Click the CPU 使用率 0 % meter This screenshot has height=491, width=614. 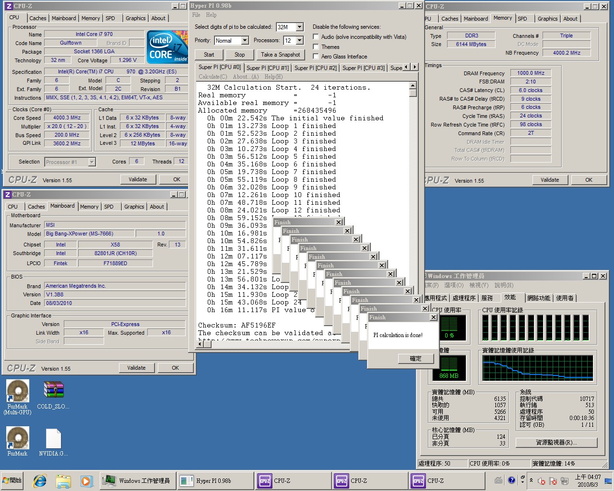click(x=449, y=327)
